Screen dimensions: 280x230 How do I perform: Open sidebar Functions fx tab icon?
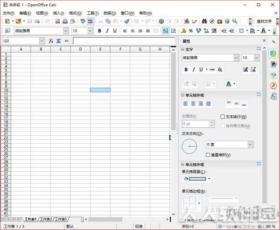point(273,96)
